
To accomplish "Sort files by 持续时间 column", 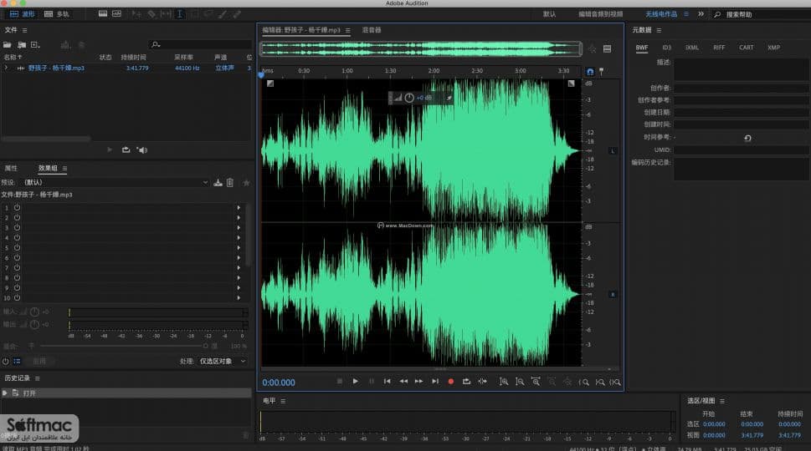I will coord(133,58).
